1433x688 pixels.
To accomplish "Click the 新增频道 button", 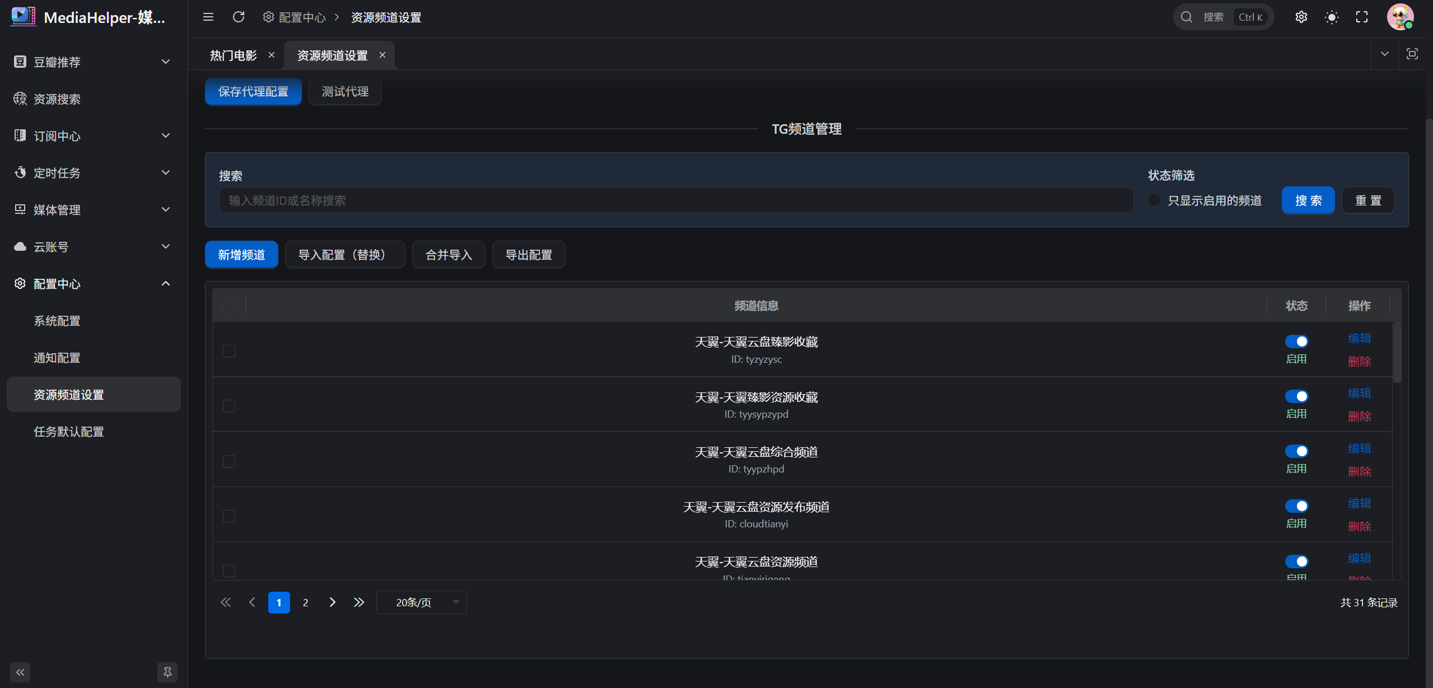I will click(241, 255).
